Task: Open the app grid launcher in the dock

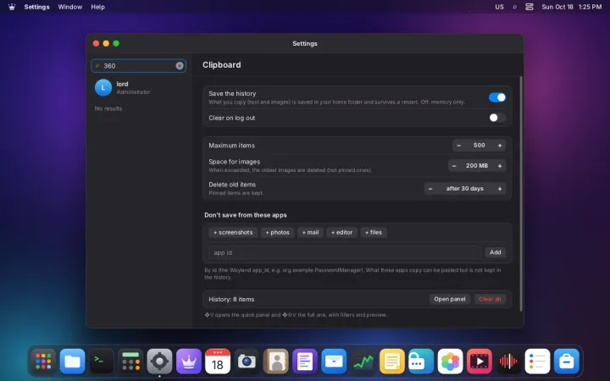Action: 43,362
